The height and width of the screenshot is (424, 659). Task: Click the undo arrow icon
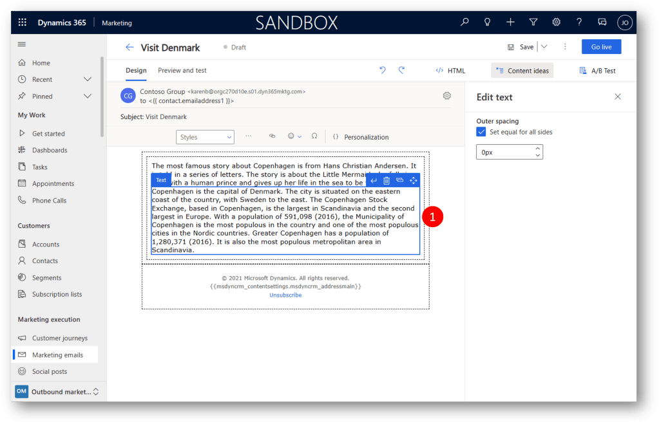(x=383, y=70)
